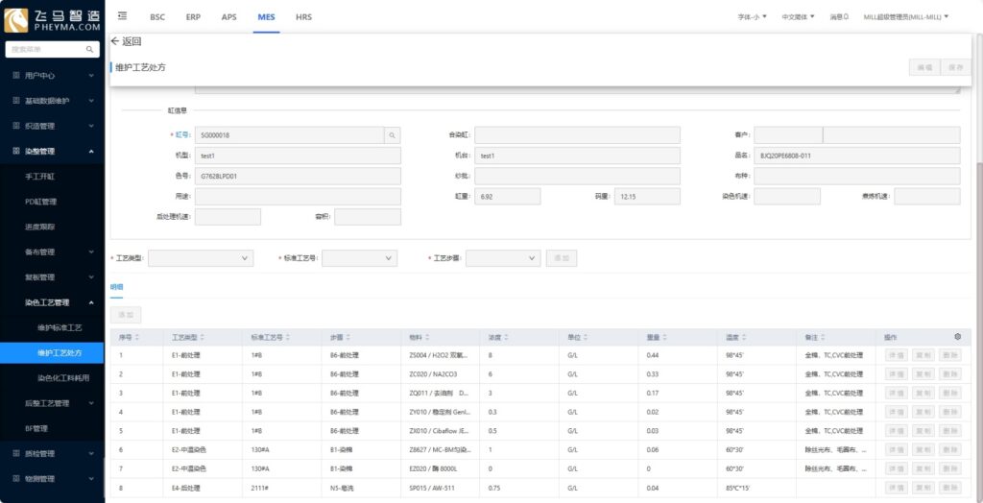Open the 字体-小 font size menu

(752, 17)
